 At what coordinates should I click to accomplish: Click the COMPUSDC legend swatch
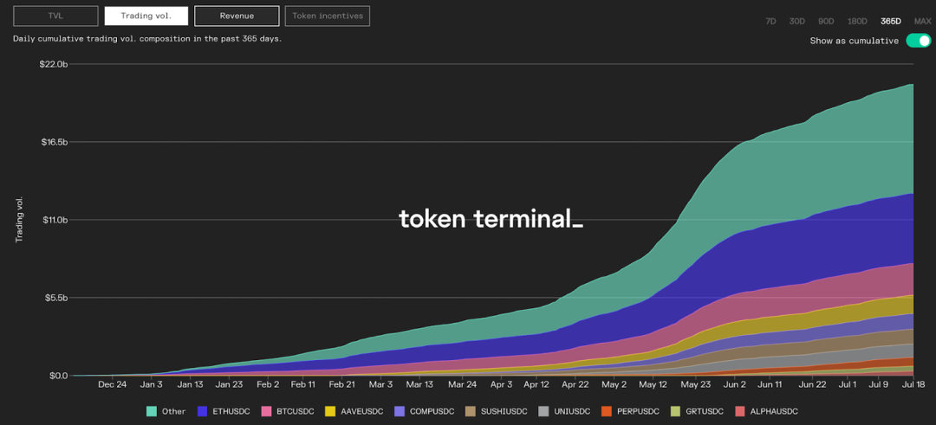click(x=399, y=411)
